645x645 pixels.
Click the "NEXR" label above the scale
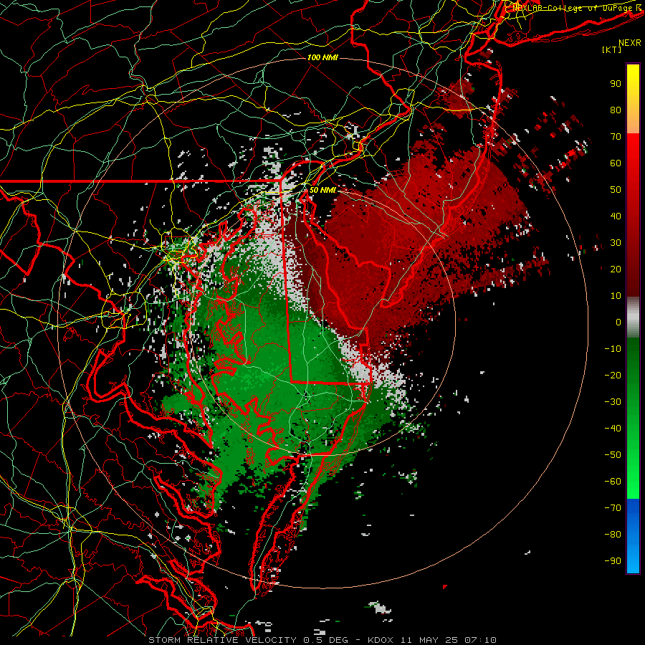630,43
